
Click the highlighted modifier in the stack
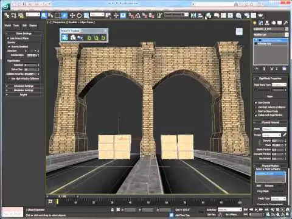click(x=271, y=40)
